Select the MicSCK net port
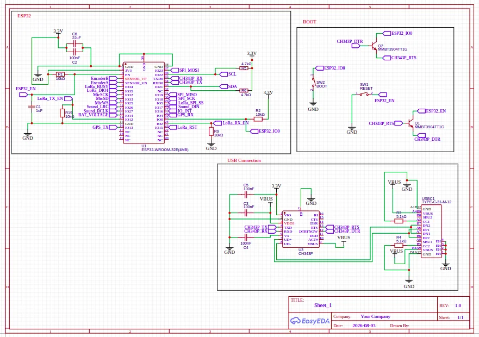This screenshot has width=479, height=337. tap(105, 95)
